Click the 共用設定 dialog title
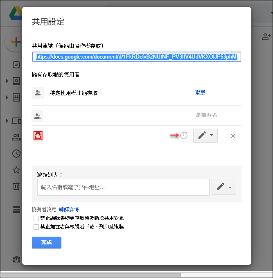Viewport: 273px width, 278px height. click(x=48, y=22)
